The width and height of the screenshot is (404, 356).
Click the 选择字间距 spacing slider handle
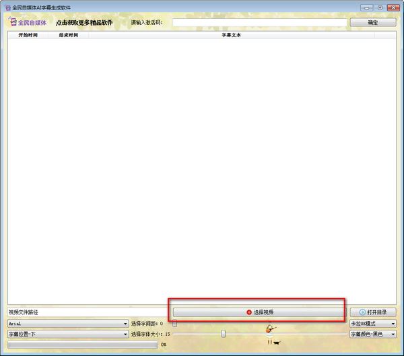point(175,324)
